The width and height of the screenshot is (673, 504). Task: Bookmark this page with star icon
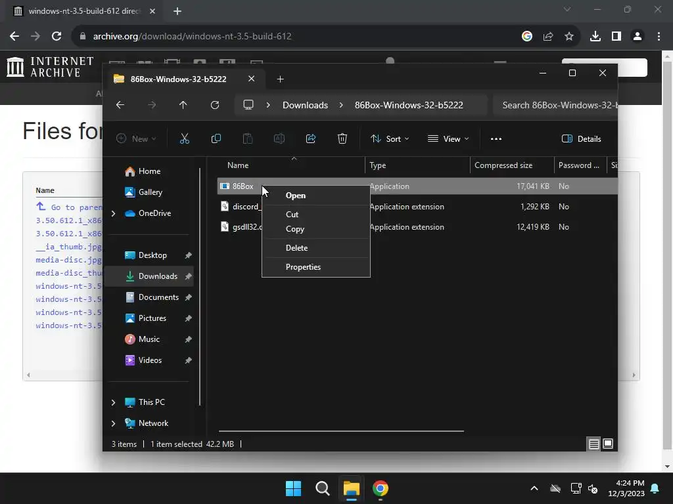[x=569, y=37]
